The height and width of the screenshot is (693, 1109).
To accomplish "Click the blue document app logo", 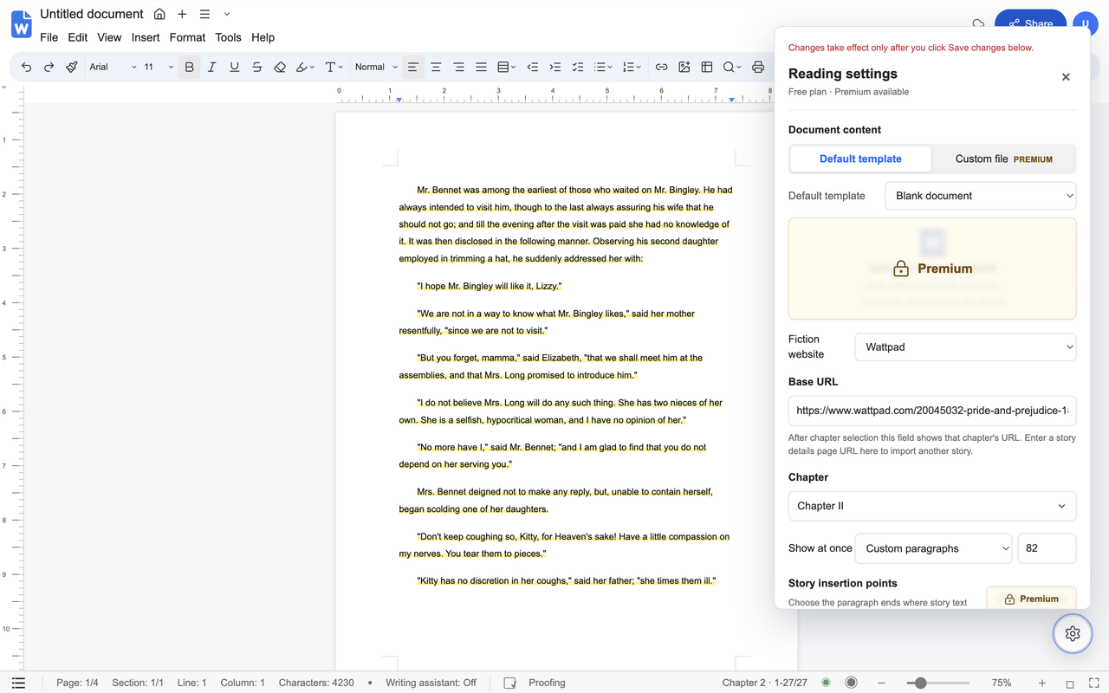I will point(21,24).
